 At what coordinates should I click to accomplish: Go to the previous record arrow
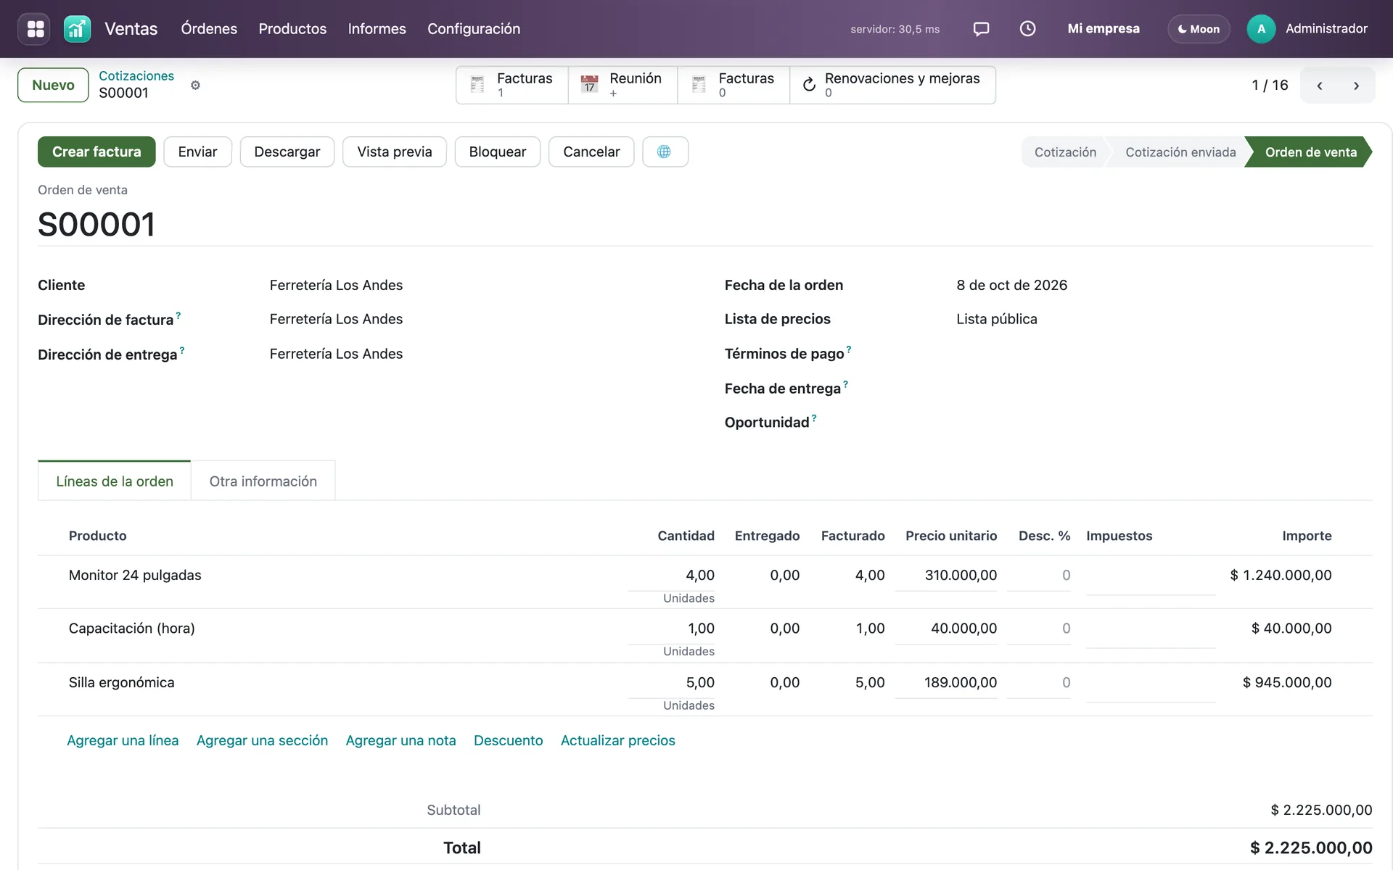tap(1319, 86)
